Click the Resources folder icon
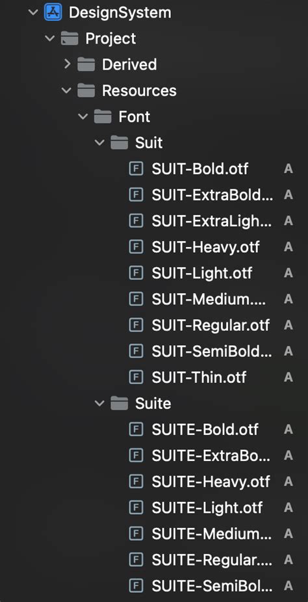This screenshot has height=602, width=308. (86, 90)
